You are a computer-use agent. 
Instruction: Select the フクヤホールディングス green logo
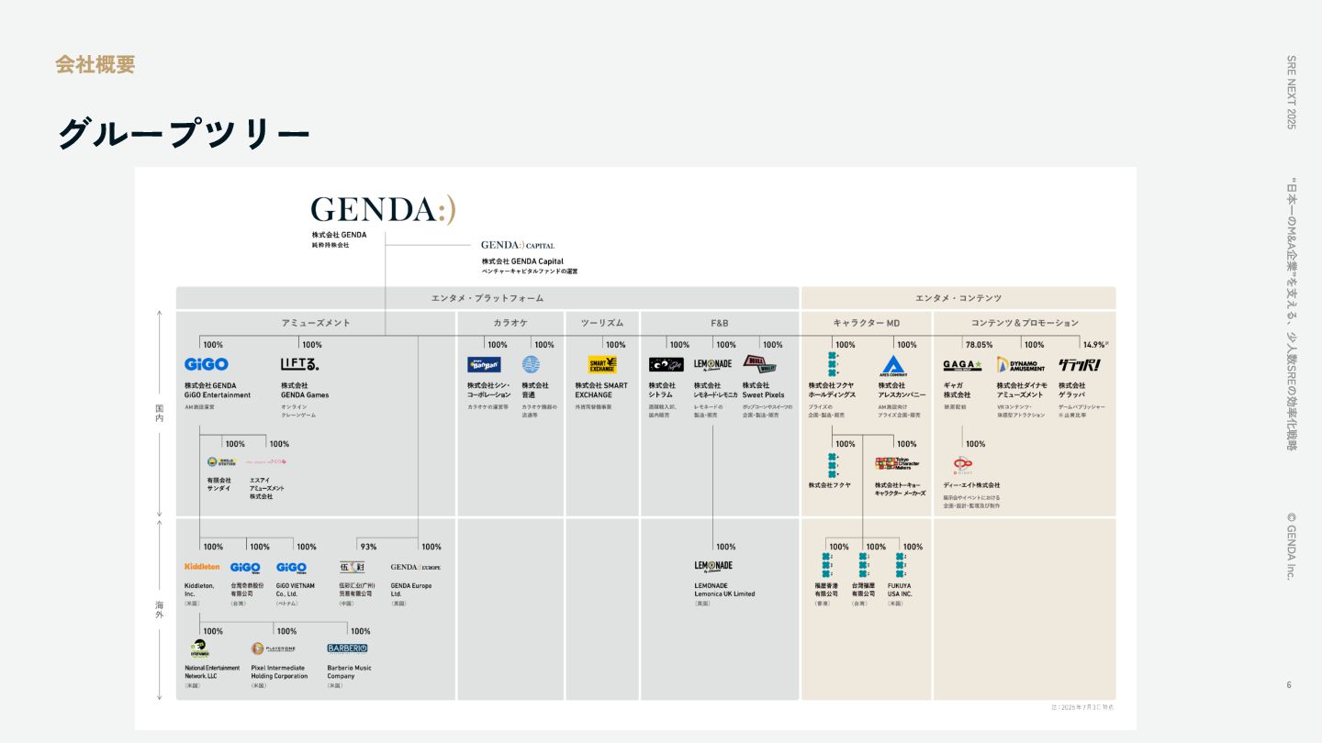point(833,364)
